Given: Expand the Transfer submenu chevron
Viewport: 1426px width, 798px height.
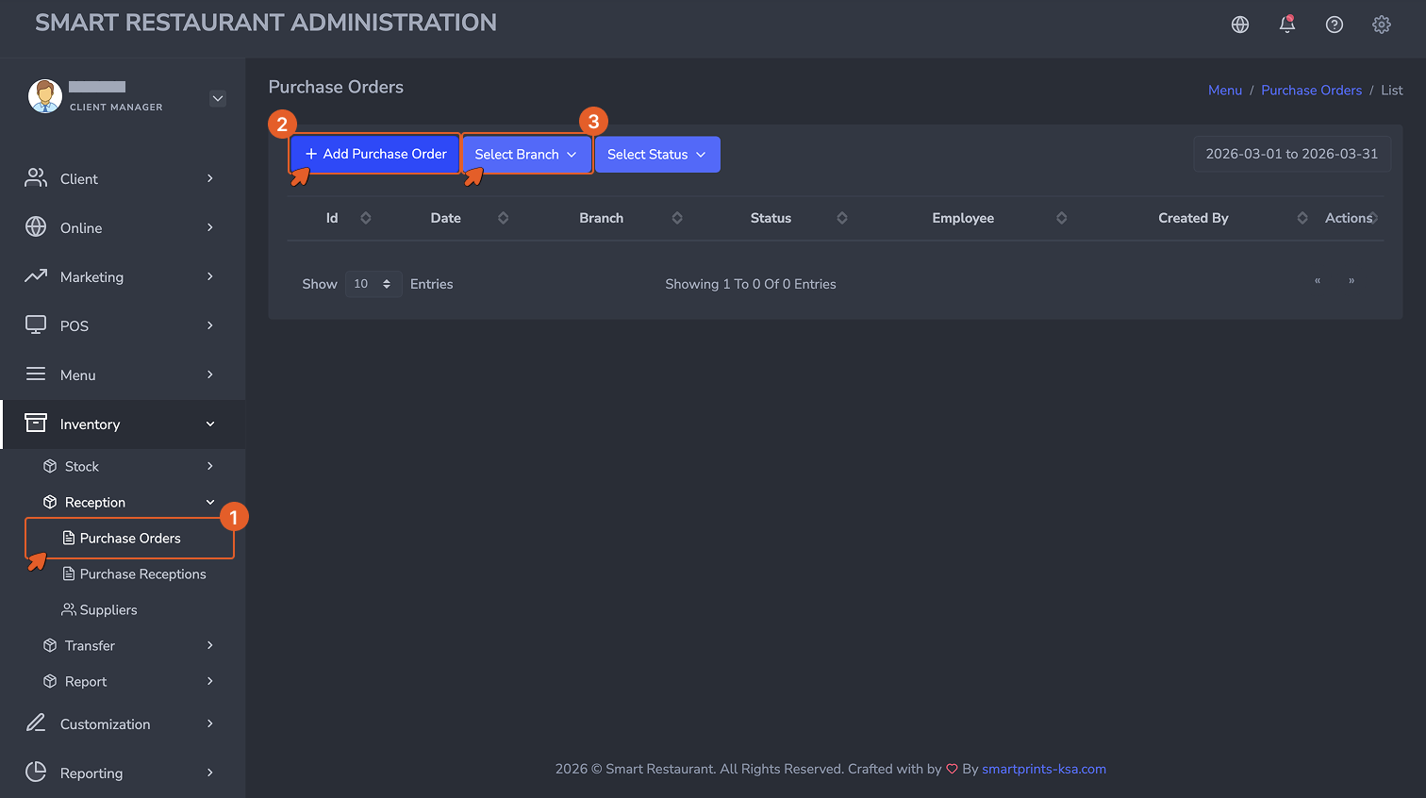Looking at the screenshot, I should (x=210, y=645).
